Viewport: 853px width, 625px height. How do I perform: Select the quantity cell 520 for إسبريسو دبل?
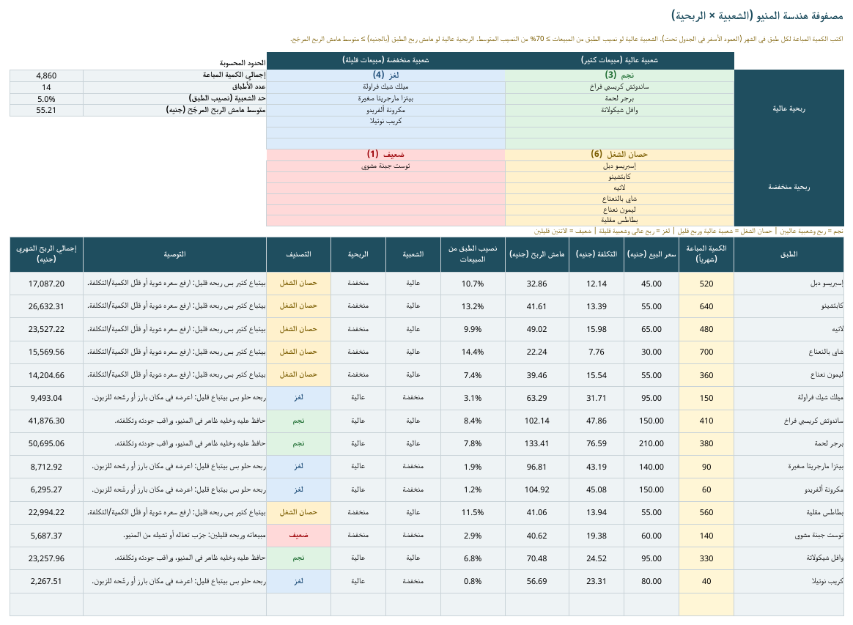(x=706, y=284)
